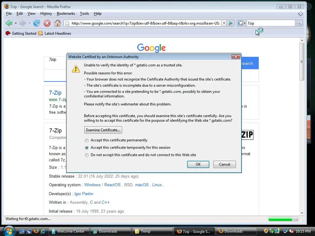
Task: Expand the URL bar history dropdown
Action: pyautogui.click(x=224, y=23)
